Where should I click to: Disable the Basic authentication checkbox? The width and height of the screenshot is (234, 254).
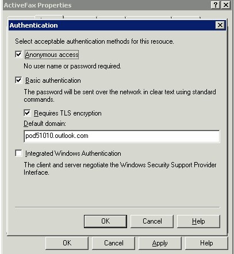pyautogui.click(x=18, y=80)
